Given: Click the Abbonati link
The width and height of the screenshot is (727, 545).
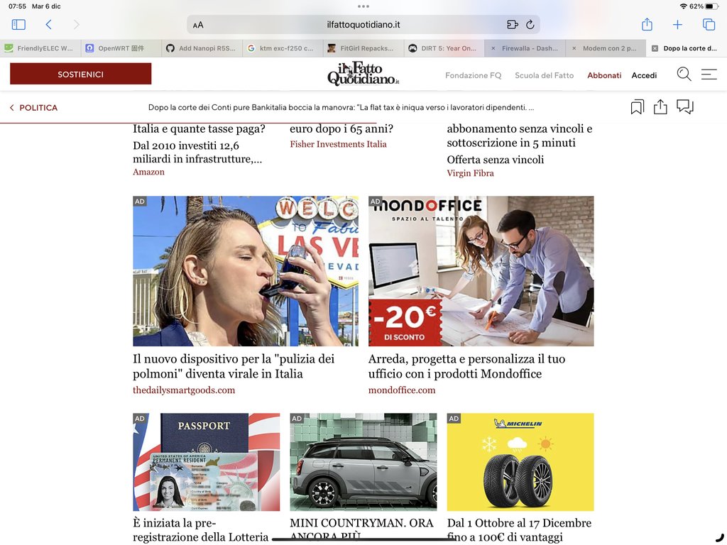Looking at the screenshot, I should coord(604,75).
